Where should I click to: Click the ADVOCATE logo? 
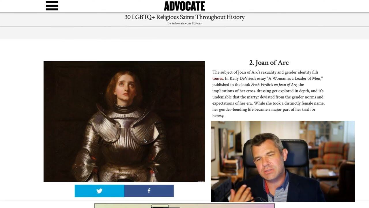(184, 6)
